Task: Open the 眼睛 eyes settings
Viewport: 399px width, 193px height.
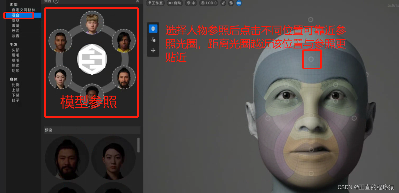Action: [15, 26]
